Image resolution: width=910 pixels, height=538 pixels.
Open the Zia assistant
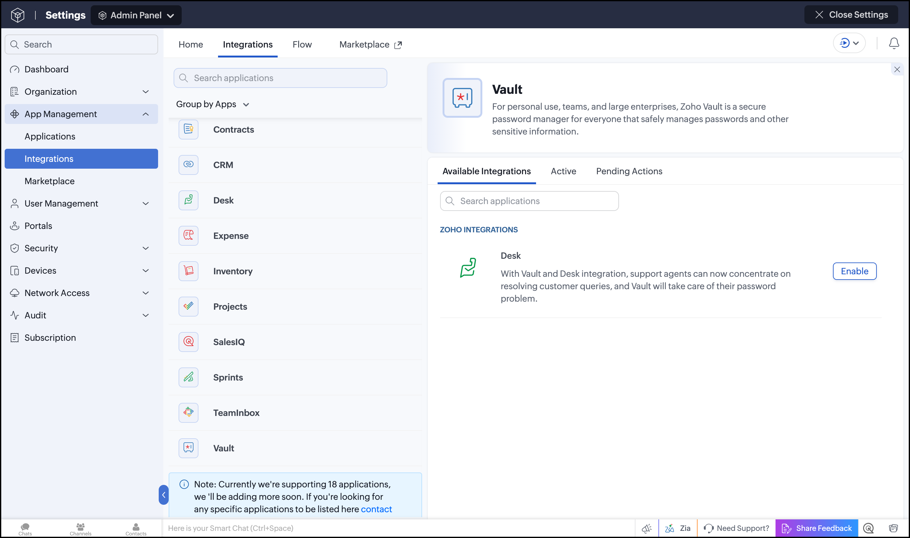(678, 528)
